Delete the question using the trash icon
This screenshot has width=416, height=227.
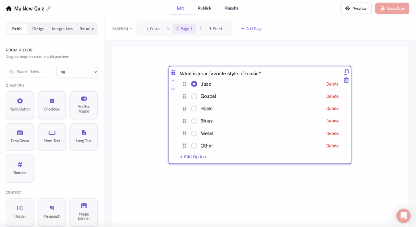click(346, 80)
